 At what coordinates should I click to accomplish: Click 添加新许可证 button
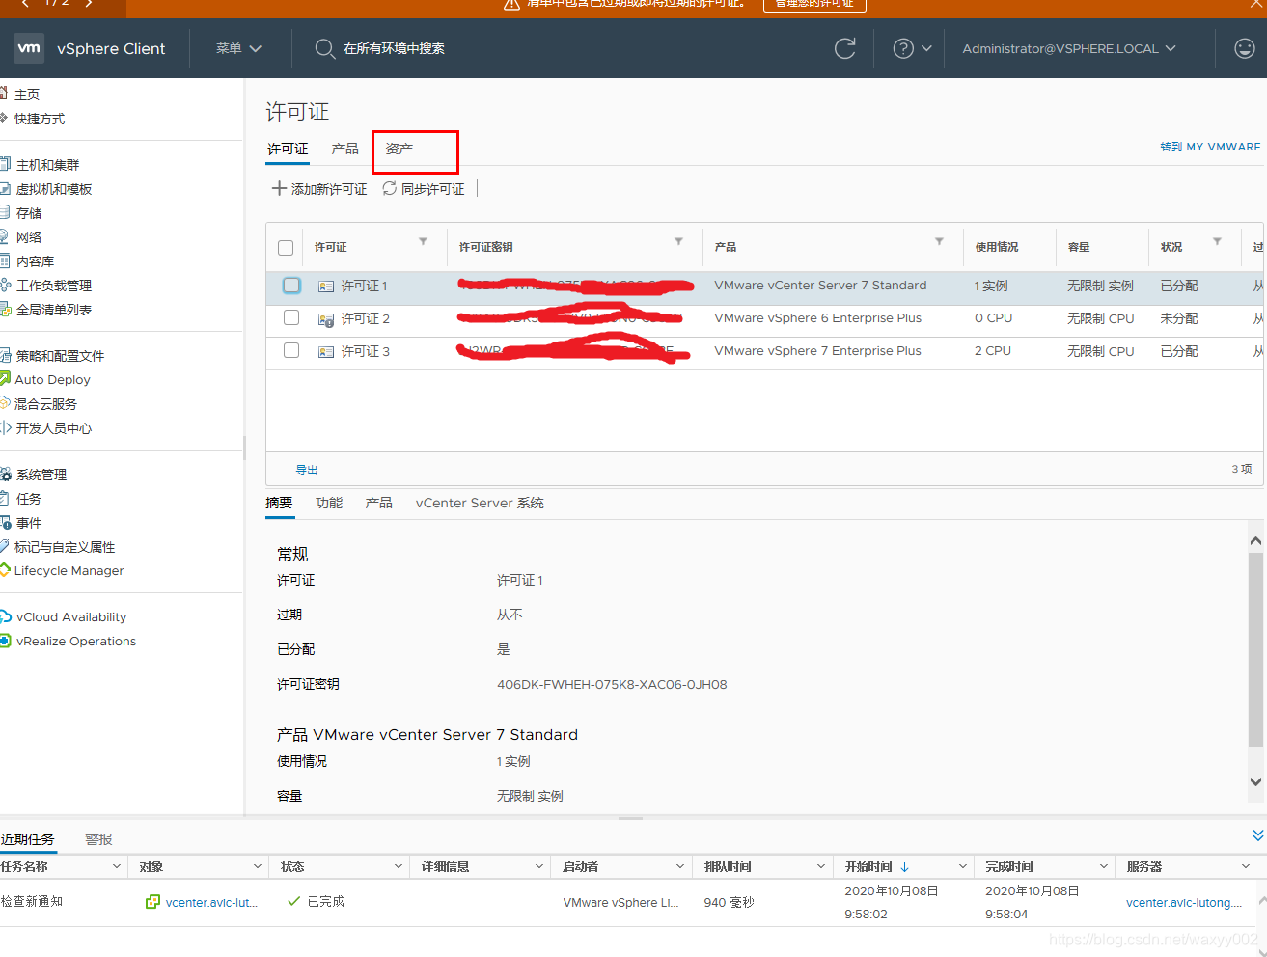[319, 189]
